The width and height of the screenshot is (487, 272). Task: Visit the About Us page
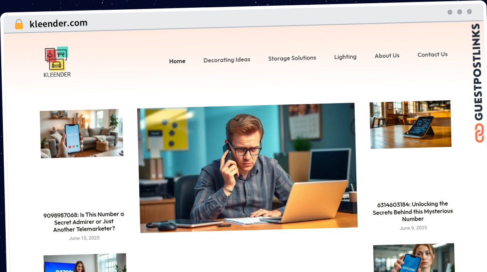click(x=387, y=56)
